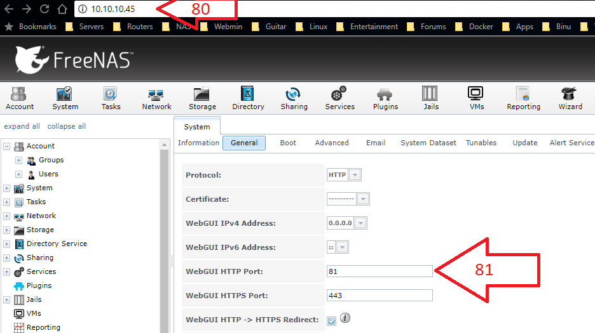Open the Docker bookmark folder
Screen dimensions: 595x333
(x=474, y=27)
